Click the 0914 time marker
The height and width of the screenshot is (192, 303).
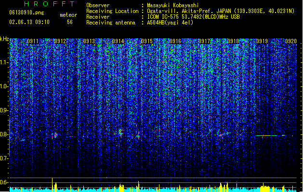click(118, 41)
